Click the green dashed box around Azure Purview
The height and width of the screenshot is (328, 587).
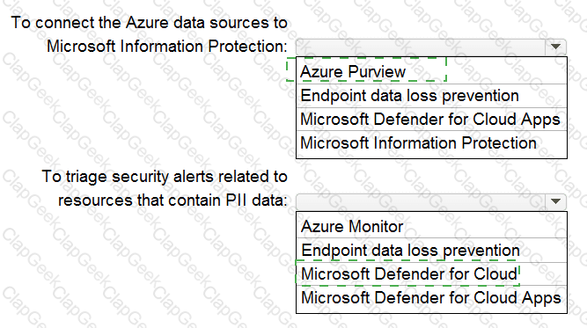(366, 69)
